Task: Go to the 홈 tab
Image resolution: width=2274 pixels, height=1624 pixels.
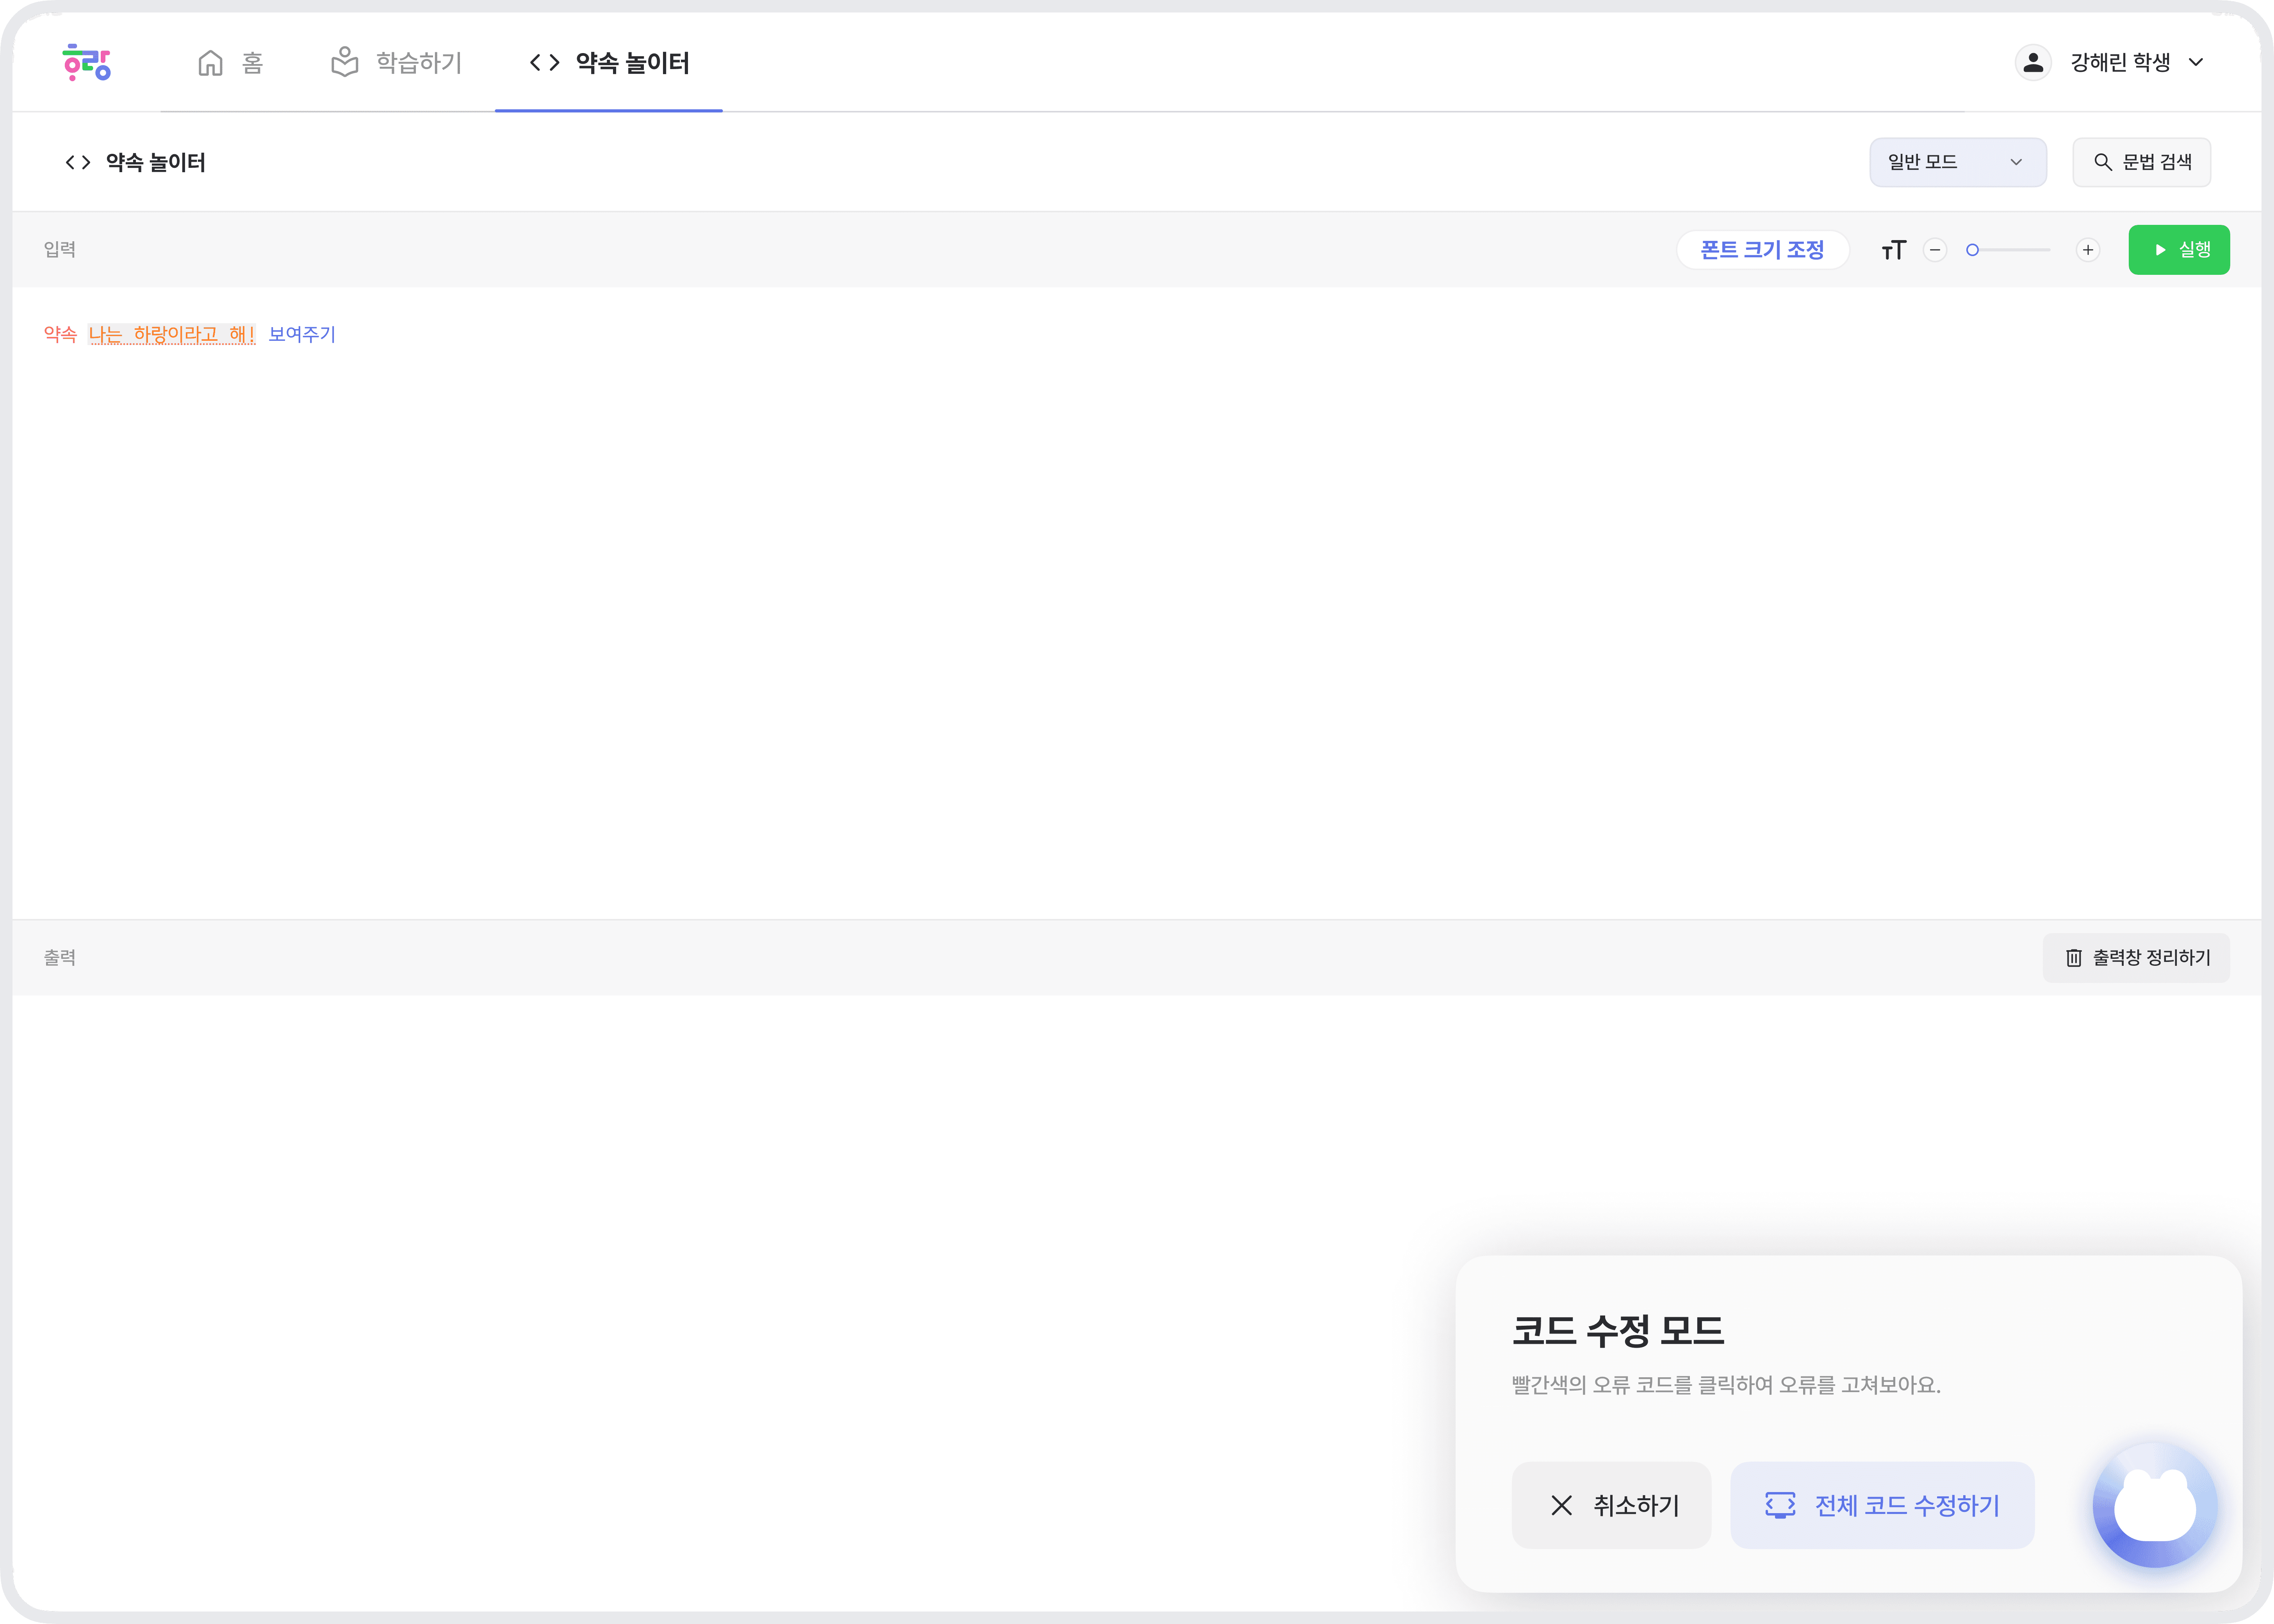Action: pos(231,63)
